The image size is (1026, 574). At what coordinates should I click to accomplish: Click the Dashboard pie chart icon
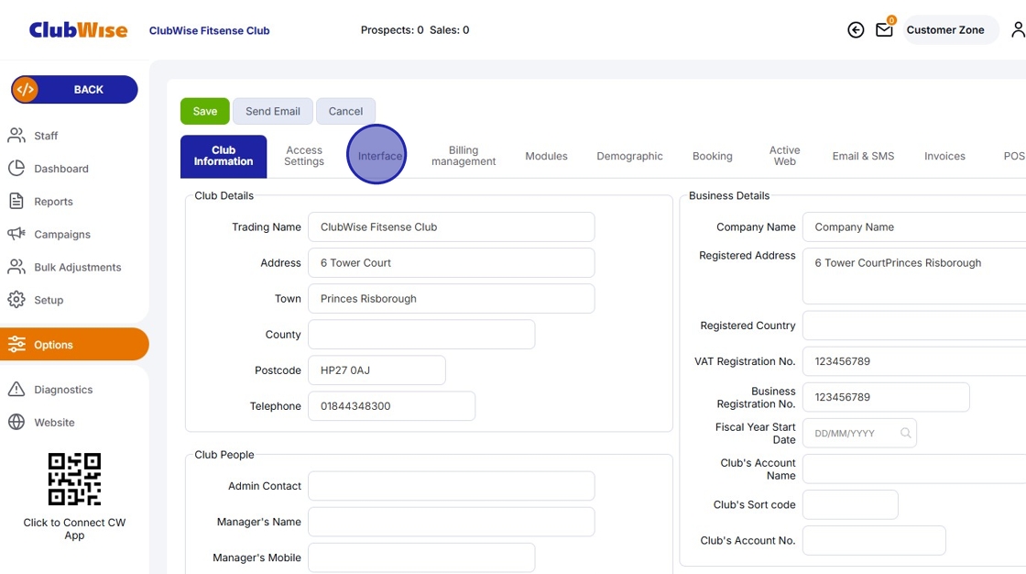pyautogui.click(x=16, y=169)
